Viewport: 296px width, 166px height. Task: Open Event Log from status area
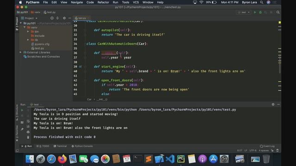pos(267,146)
